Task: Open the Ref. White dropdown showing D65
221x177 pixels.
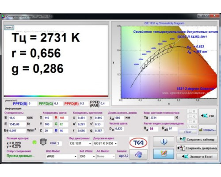Action: click(88, 156)
